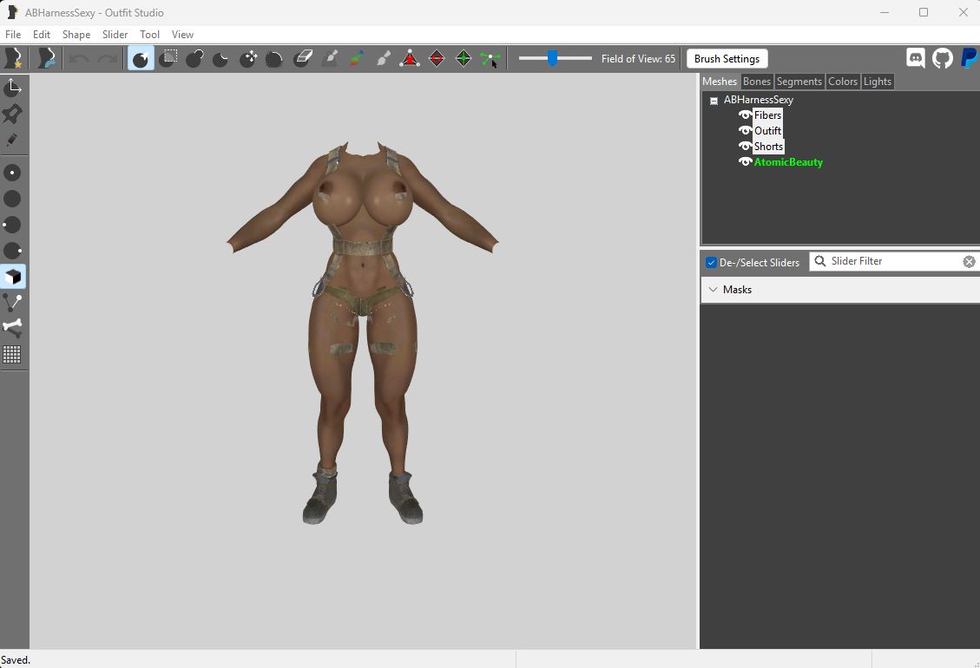This screenshot has width=980, height=668.
Task: Toggle the Wireframe connected-nodes icon
Action: (12, 303)
